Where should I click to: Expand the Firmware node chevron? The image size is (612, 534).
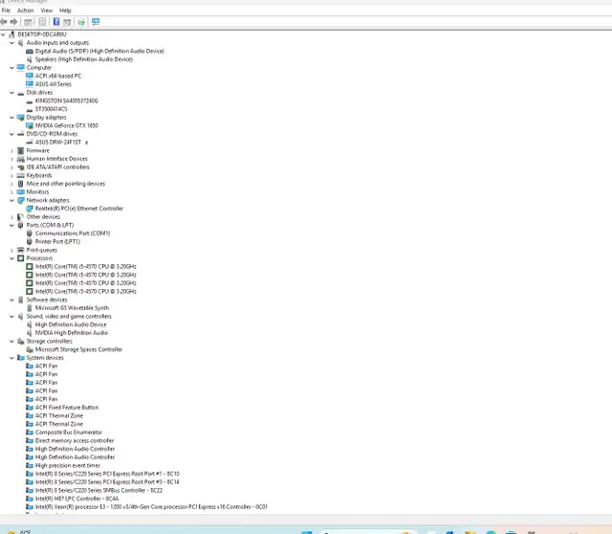tap(11, 151)
